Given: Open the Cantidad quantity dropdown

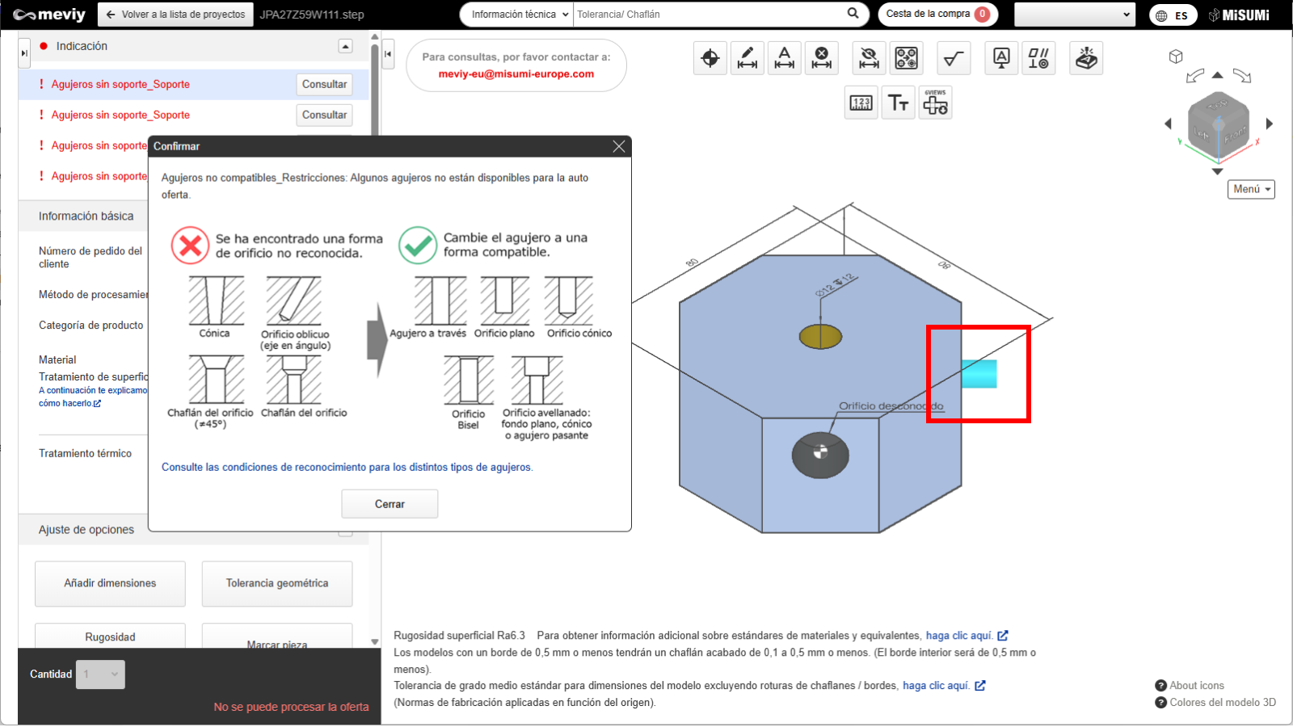Looking at the screenshot, I should point(101,674).
